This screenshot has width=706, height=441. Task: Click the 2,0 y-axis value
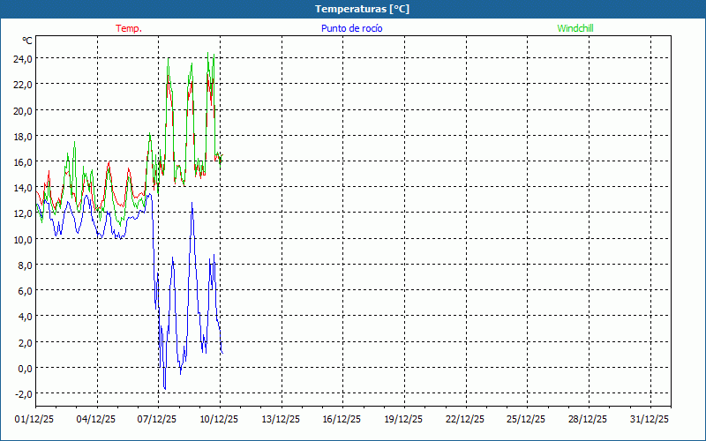pyautogui.click(x=26, y=342)
